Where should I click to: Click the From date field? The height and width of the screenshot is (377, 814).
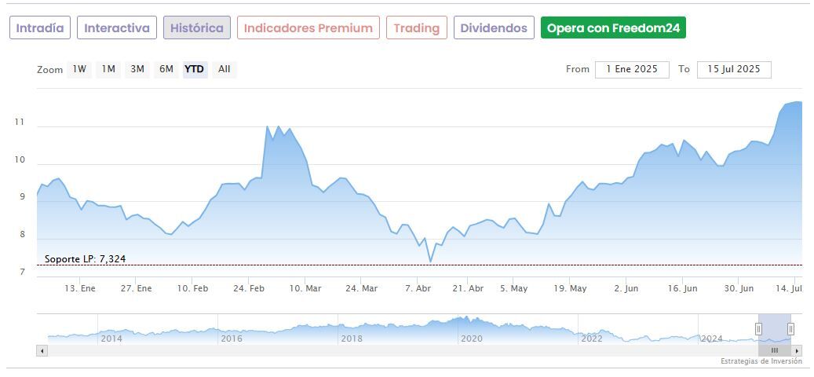pos(632,69)
